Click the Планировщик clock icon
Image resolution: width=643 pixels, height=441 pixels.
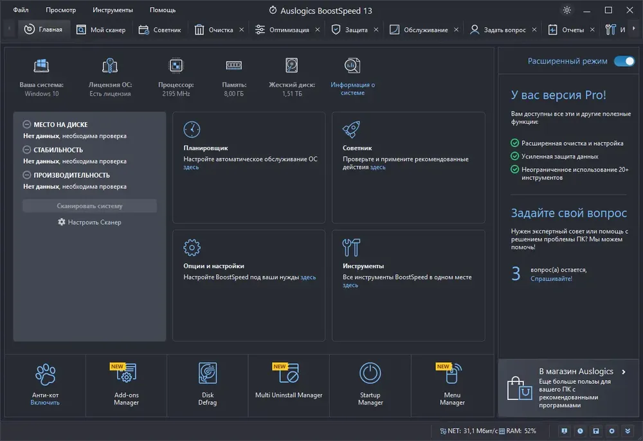(192, 130)
